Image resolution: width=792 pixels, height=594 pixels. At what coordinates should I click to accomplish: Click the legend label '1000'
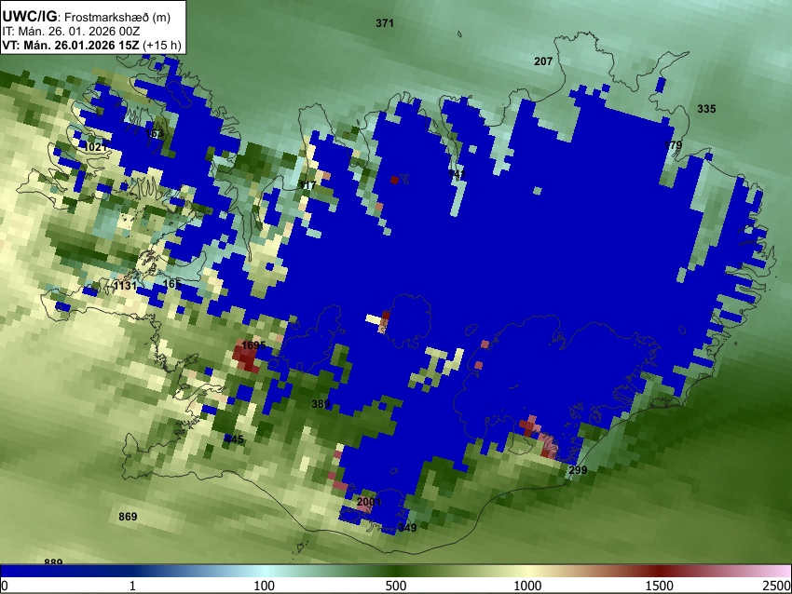(527, 586)
